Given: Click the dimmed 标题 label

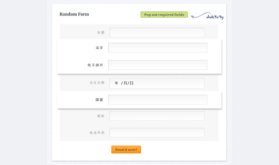Looking at the screenshot, I should point(101,33).
